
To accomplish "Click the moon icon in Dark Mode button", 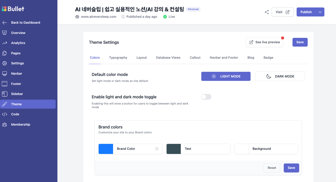I will coord(269,76).
